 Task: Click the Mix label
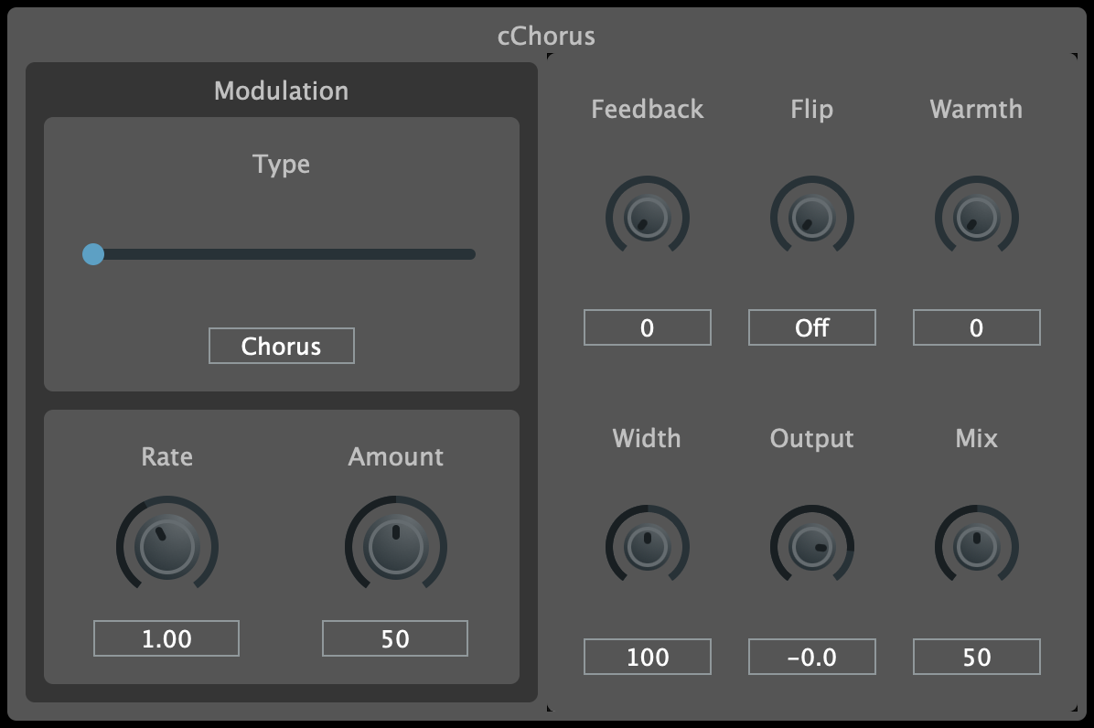pos(977,438)
